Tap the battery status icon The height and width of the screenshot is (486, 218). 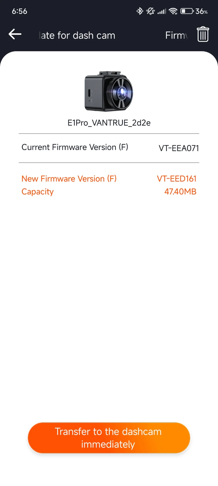(x=187, y=11)
